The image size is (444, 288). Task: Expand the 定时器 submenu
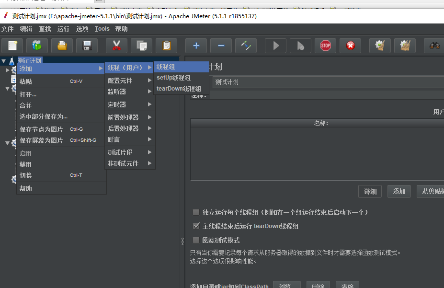coord(130,104)
